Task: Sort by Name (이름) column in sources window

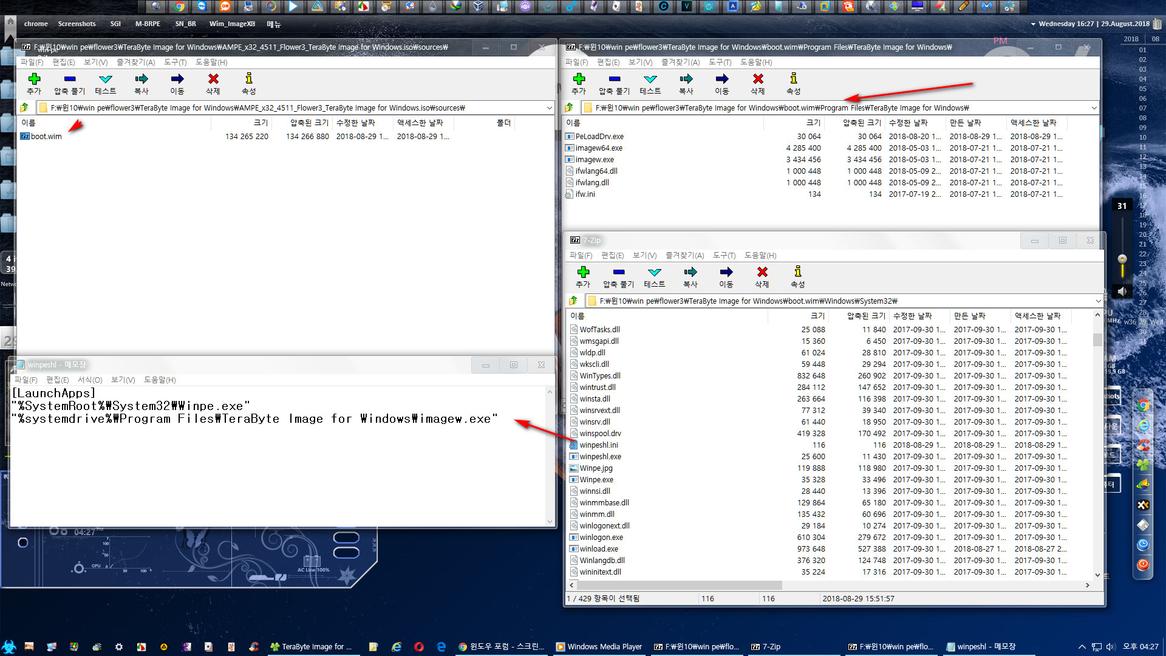Action: [x=115, y=123]
